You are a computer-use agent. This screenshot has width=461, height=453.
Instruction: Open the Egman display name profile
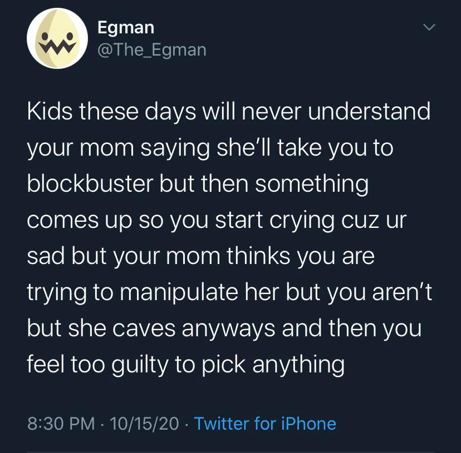pos(125,26)
